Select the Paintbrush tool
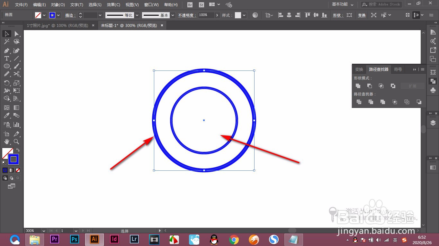The image size is (439, 246). (x=17, y=66)
